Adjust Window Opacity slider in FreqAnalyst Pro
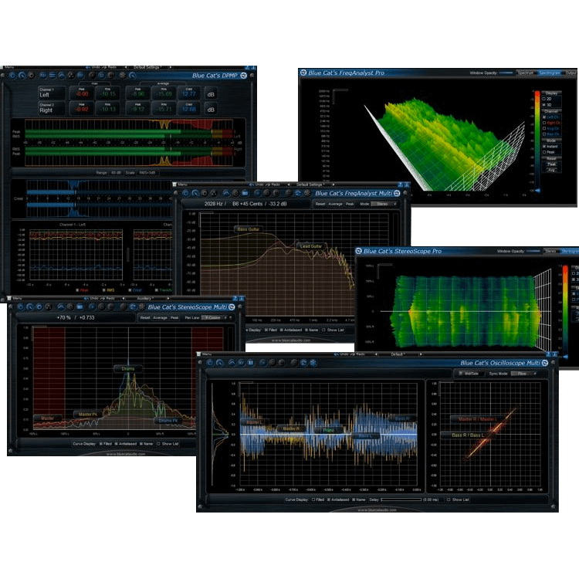 [x=506, y=73]
